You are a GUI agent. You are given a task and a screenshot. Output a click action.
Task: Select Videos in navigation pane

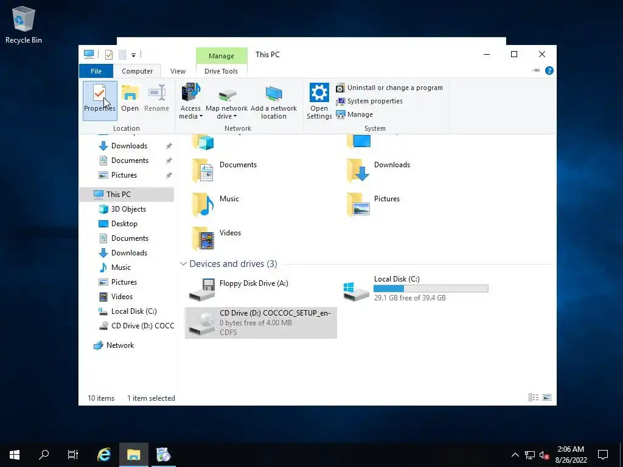tap(127, 297)
